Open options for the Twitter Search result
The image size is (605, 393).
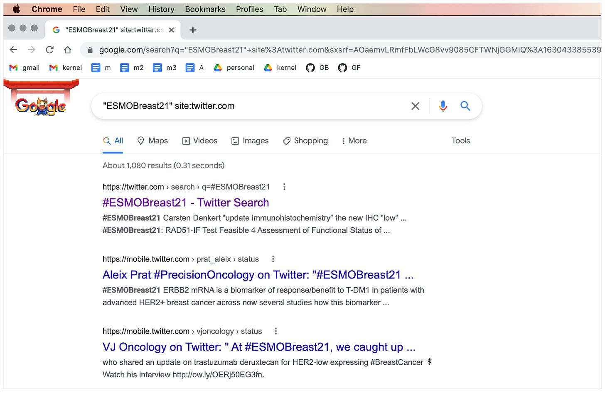pyautogui.click(x=284, y=187)
